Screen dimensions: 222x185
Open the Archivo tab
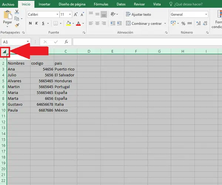pyautogui.click(x=8, y=4)
